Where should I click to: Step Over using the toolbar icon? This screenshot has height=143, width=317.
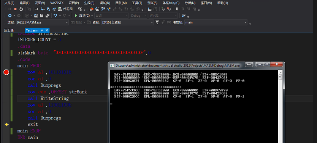point(48,9)
